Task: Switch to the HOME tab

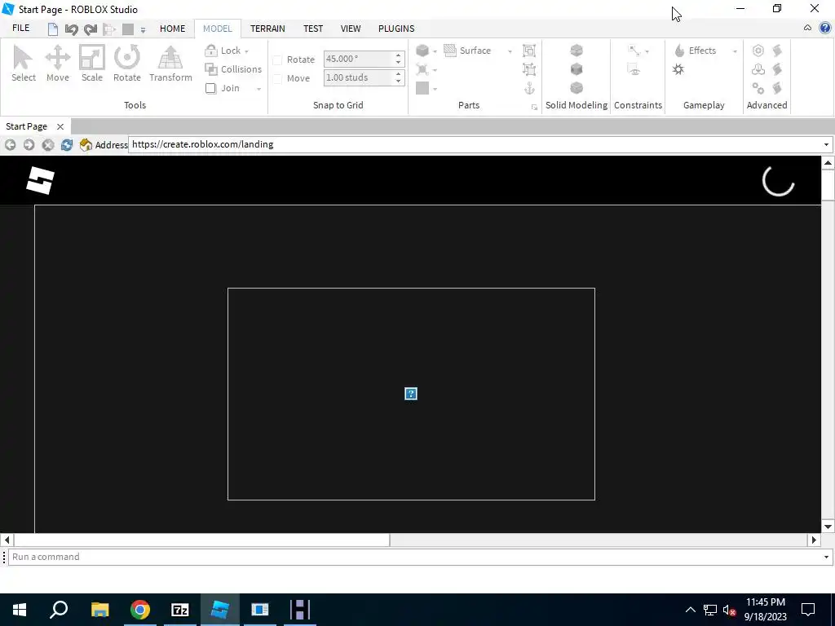Action: (173, 29)
